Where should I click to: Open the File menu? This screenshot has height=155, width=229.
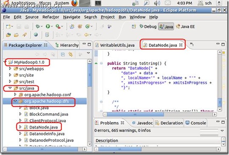click(x=6, y=17)
